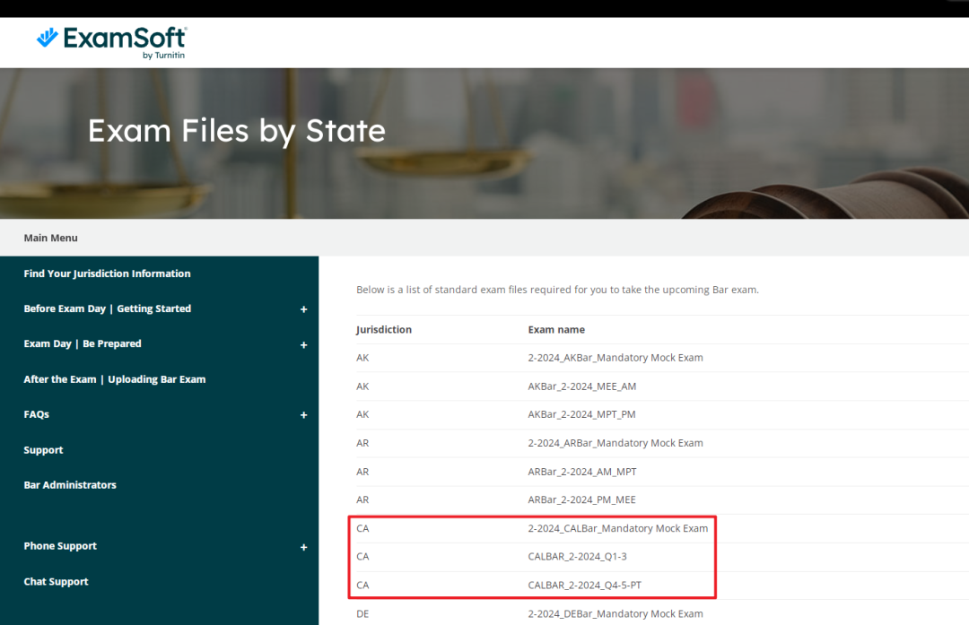Viewport: 969px width, 625px height.
Task: Click DE in the 2-2024_DEBar_Mandatory Mock Exam row
Action: click(x=362, y=614)
